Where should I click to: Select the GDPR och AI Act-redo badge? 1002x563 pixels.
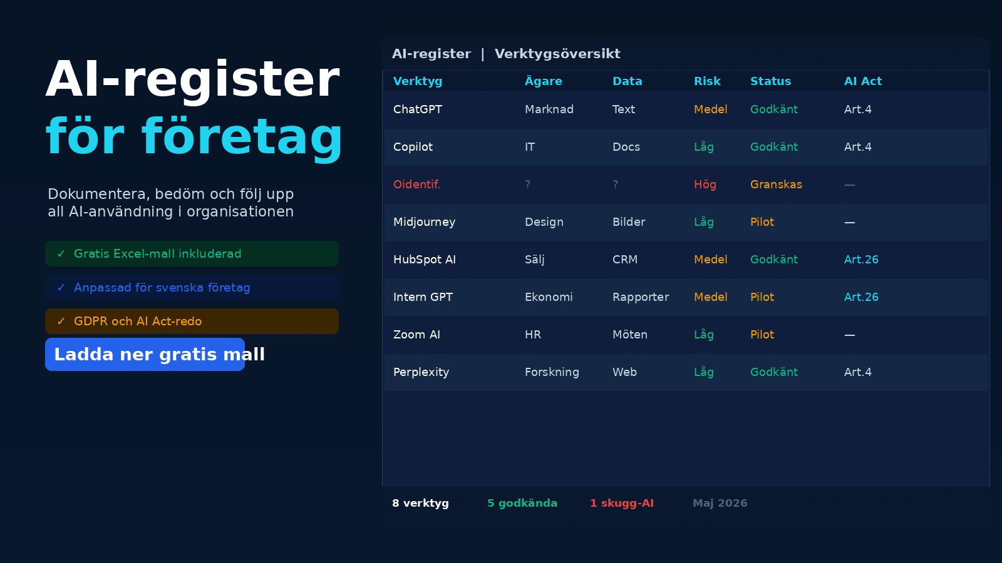click(x=192, y=321)
